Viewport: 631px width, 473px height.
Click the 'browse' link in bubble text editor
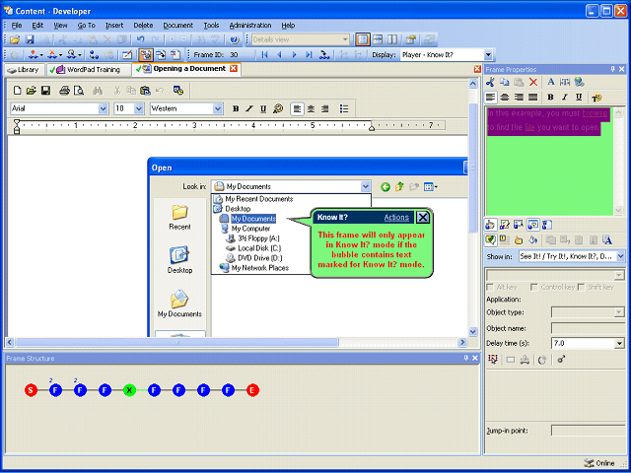(x=595, y=113)
